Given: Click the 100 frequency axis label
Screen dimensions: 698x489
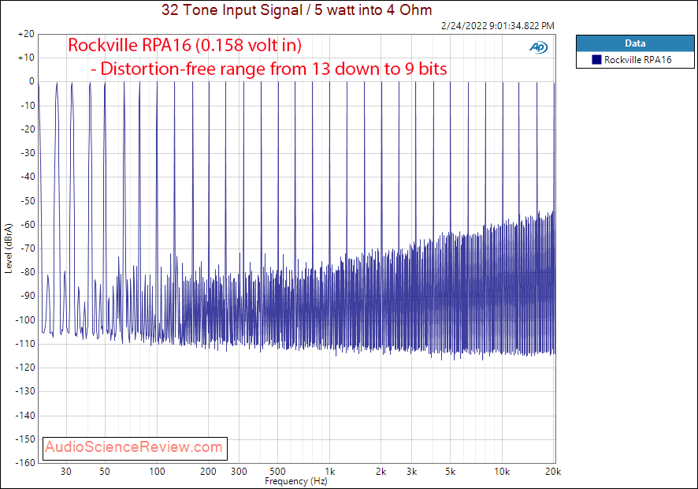Looking at the screenshot, I should (x=157, y=472).
